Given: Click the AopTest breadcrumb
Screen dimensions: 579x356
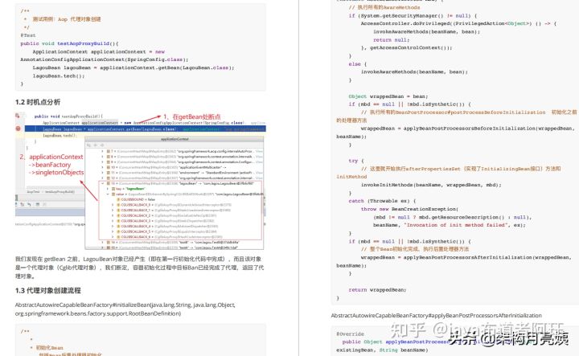Looking at the screenshot, I should 33,192.
